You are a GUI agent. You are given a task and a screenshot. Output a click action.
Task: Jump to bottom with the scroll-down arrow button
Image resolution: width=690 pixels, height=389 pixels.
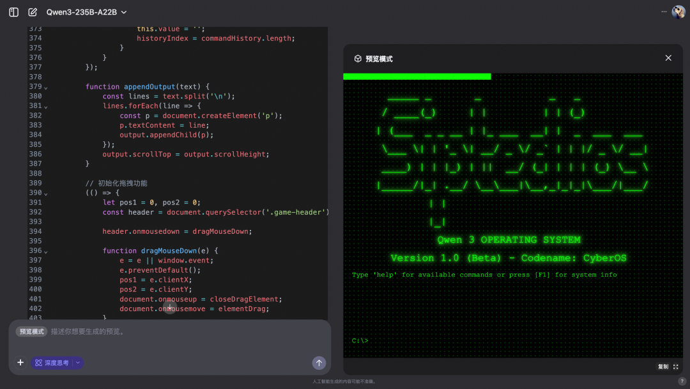[x=169, y=307]
